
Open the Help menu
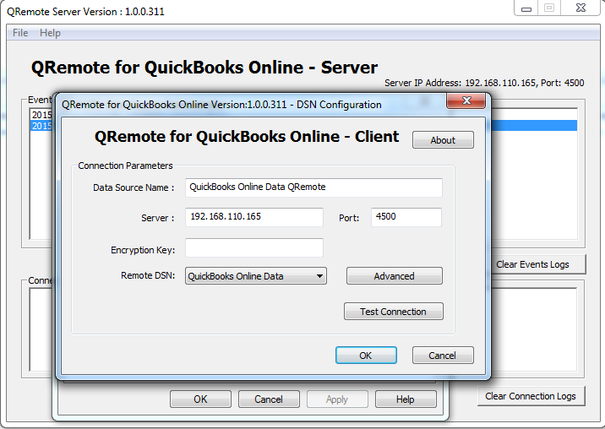point(50,33)
